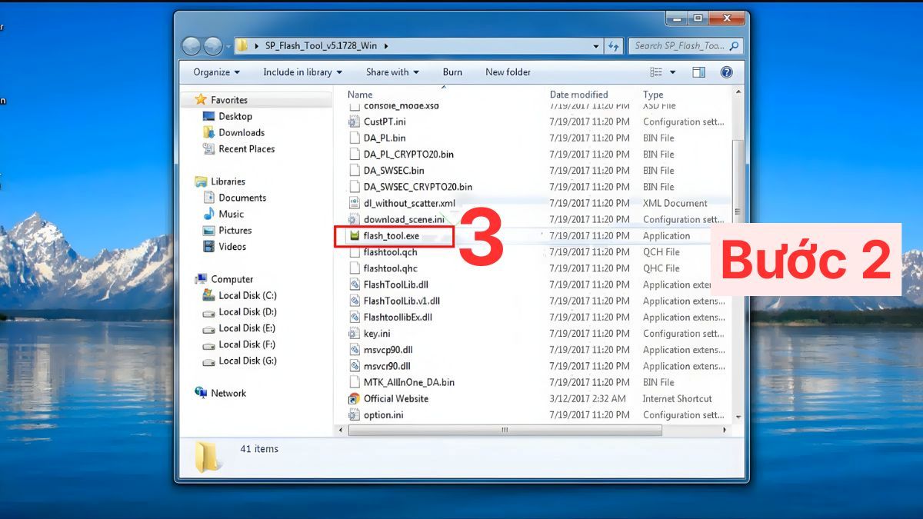923x519 pixels.
Task: Click the msvcp90.dll file icon
Action: click(354, 350)
